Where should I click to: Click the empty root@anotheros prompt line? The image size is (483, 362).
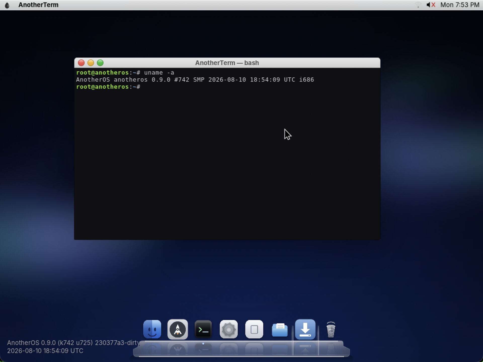(108, 87)
